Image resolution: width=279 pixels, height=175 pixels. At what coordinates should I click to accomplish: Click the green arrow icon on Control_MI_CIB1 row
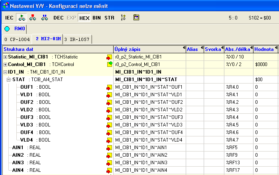pos(110,64)
